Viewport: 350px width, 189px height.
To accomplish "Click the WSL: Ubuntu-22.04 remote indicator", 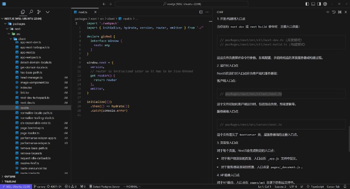I will 16,186.
